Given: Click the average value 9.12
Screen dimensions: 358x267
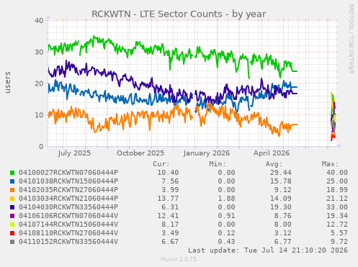Looking at the screenshot, I should [283, 190].
